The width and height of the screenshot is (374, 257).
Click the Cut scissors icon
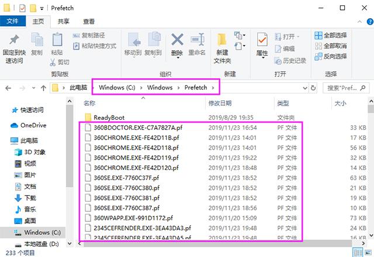point(53,62)
